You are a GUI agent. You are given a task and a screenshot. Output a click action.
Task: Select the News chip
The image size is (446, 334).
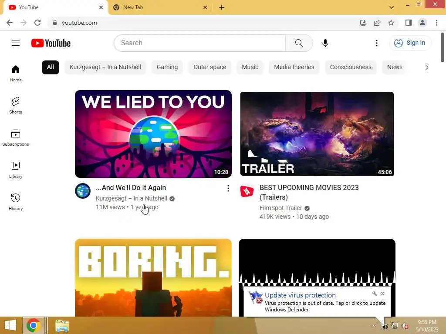pos(395,67)
